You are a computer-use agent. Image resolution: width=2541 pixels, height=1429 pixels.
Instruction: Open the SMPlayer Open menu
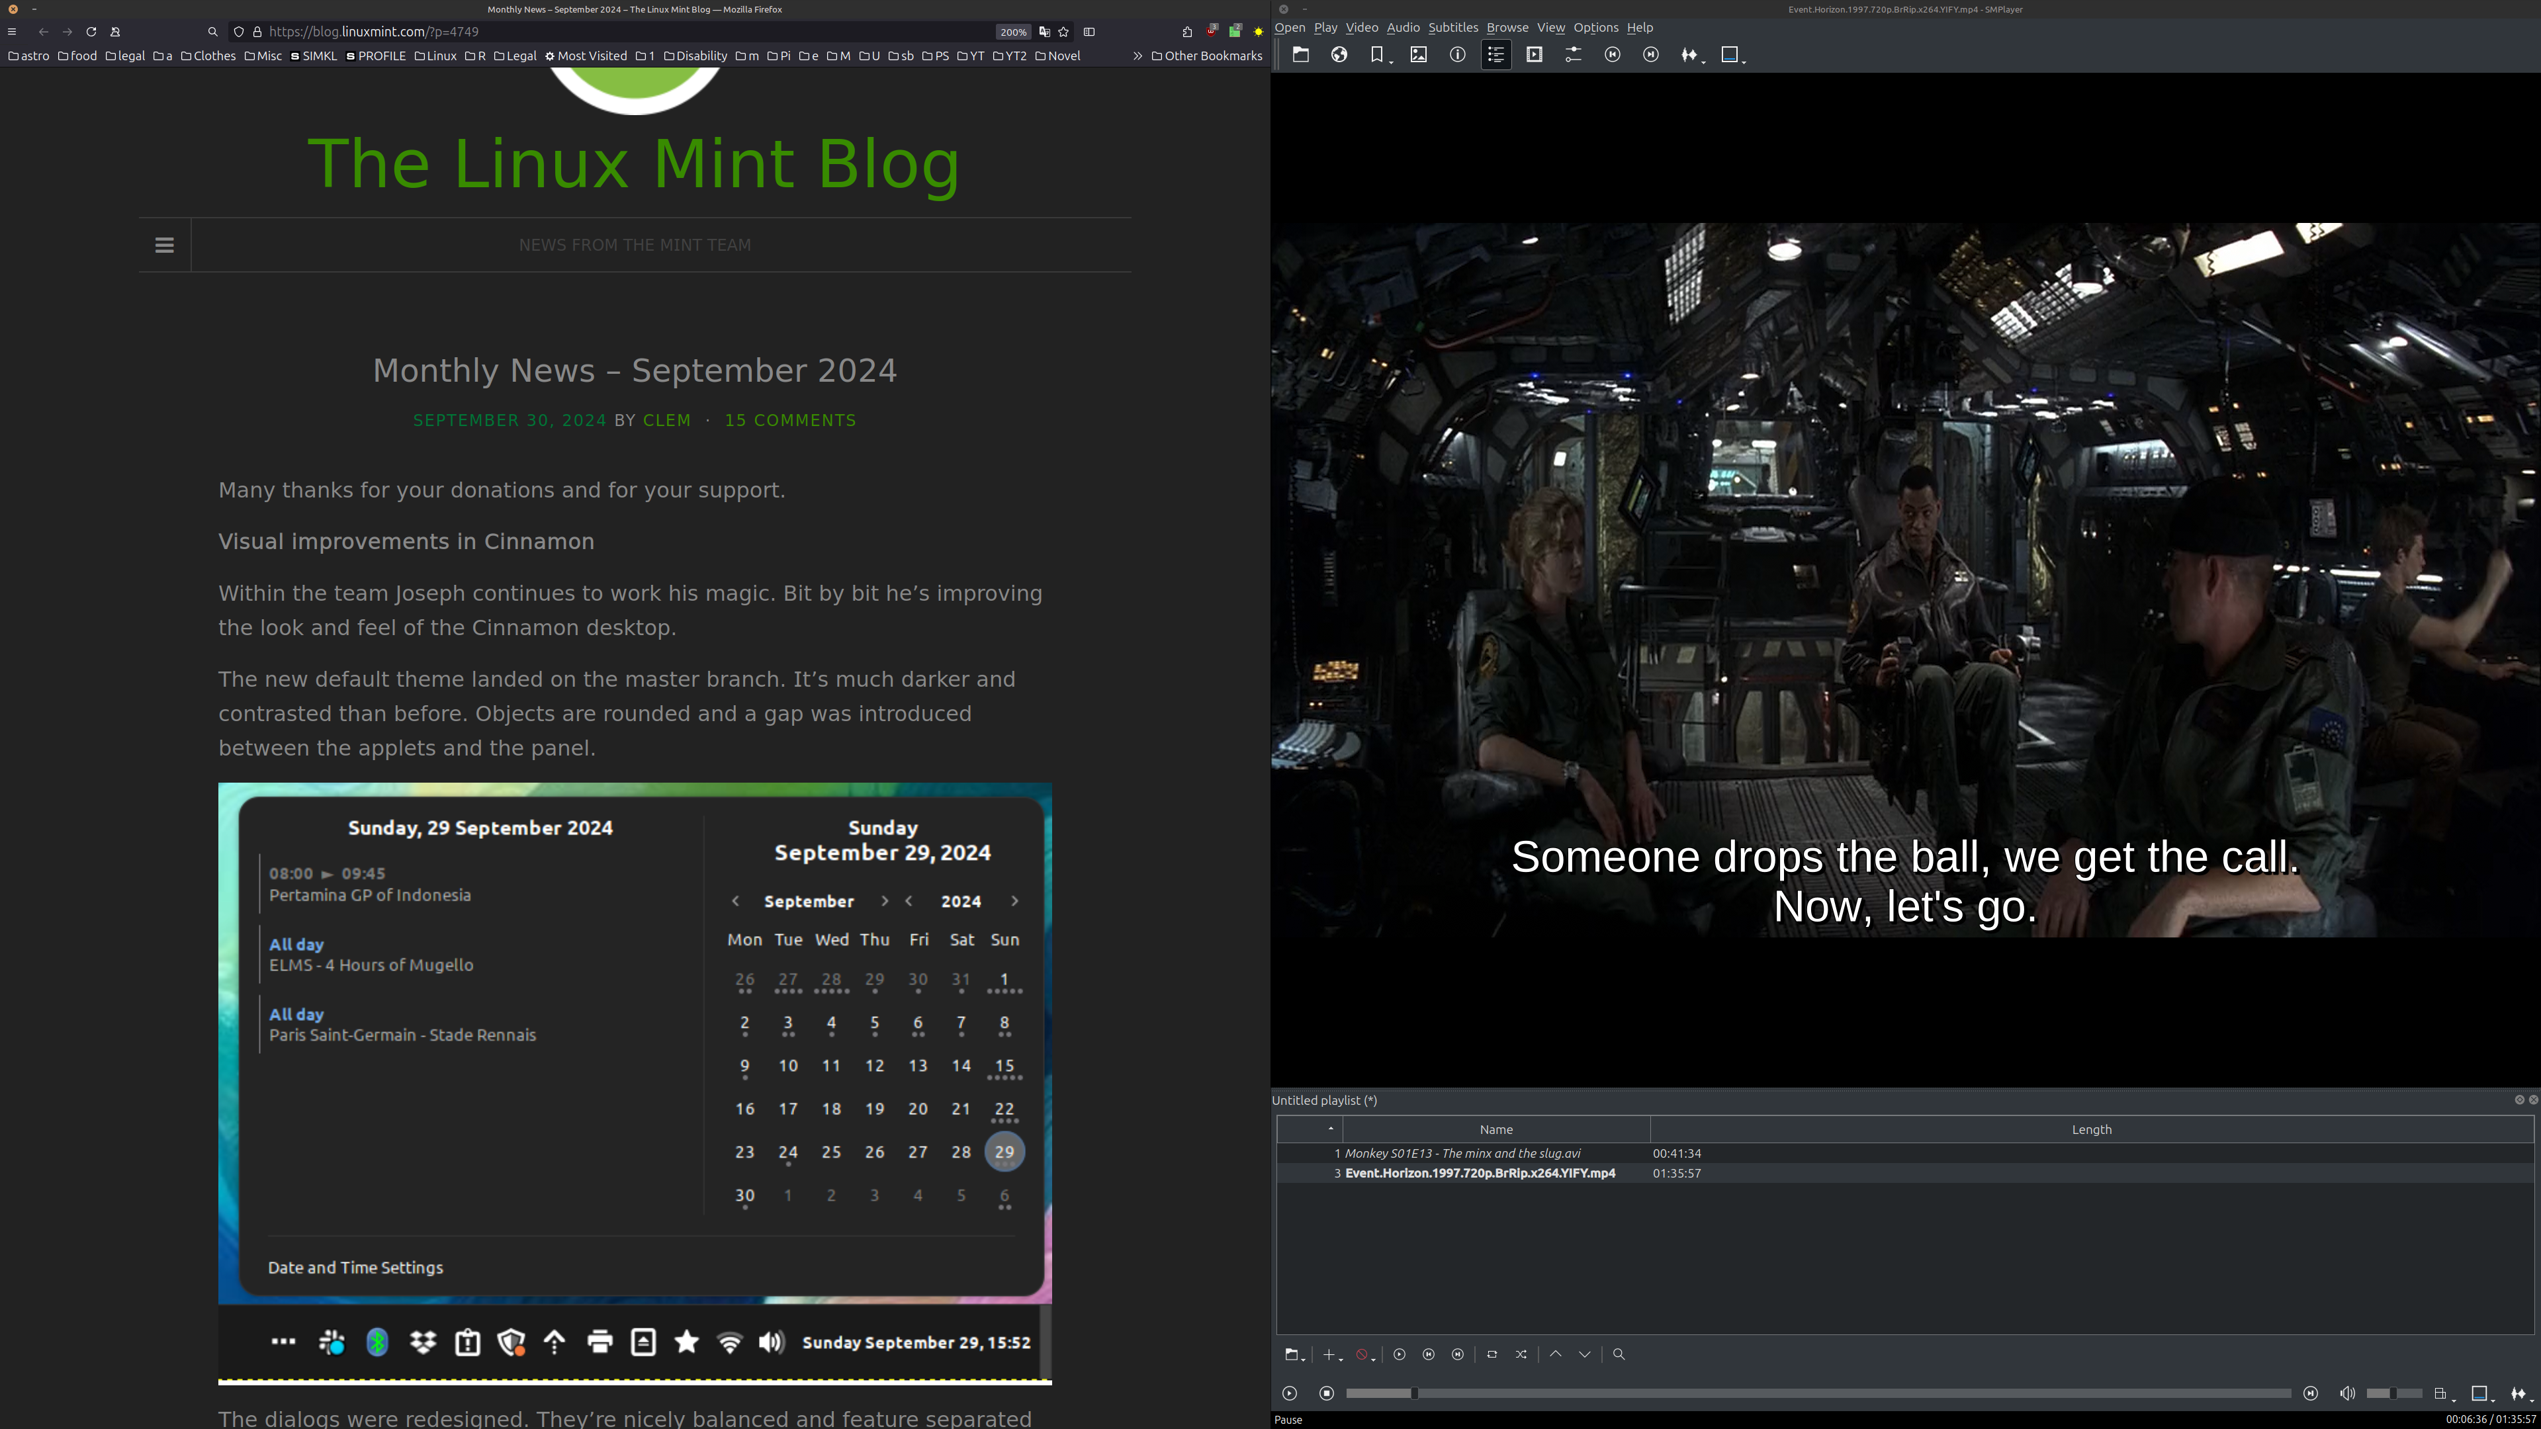click(1290, 28)
